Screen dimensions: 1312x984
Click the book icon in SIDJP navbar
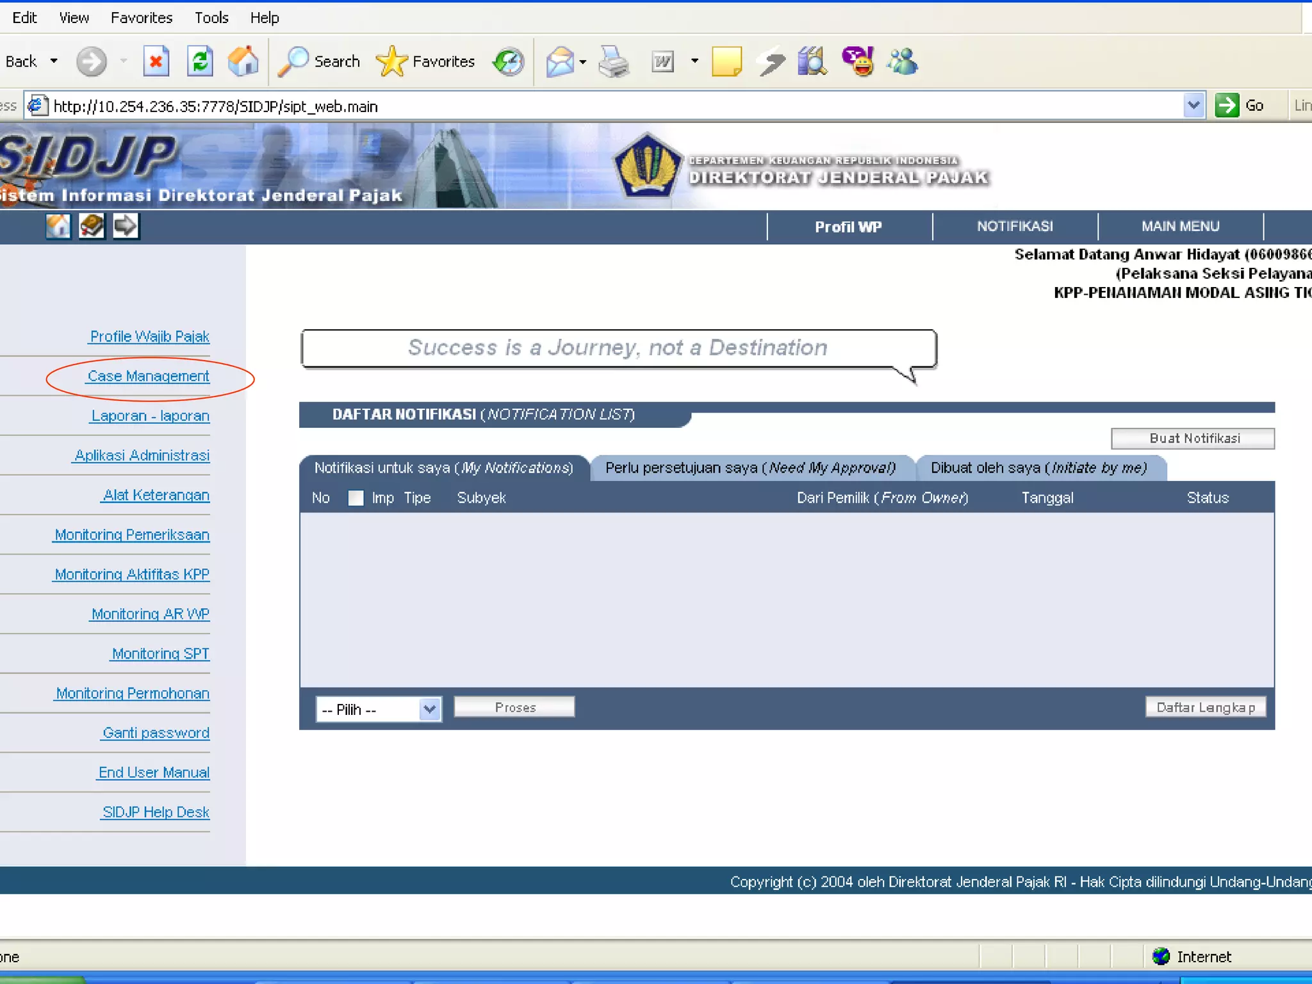92,226
